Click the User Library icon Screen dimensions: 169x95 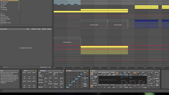point(1,17)
